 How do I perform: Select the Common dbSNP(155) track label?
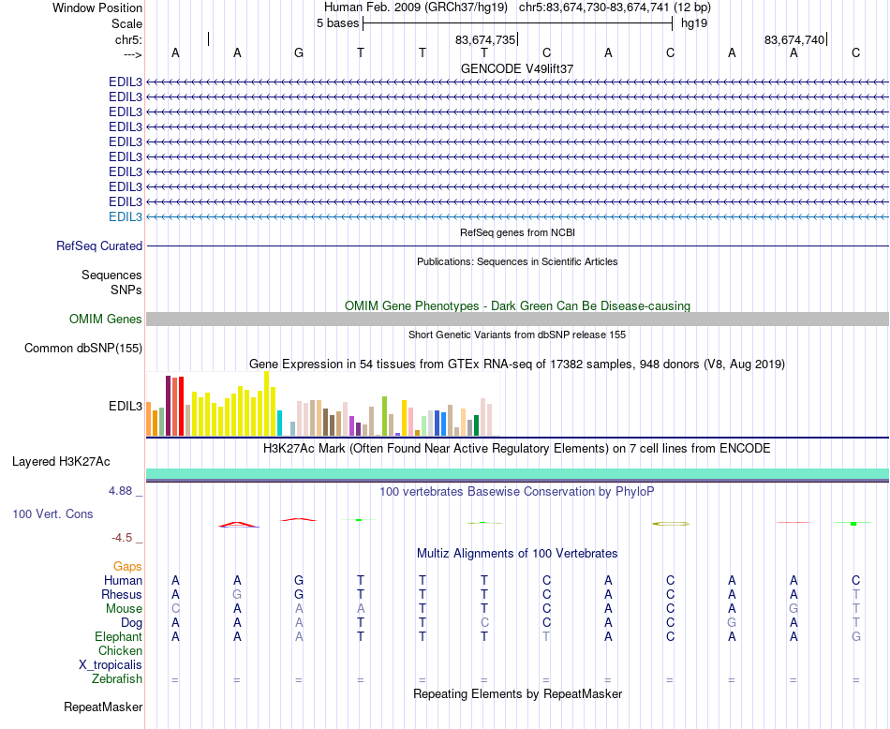82,348
